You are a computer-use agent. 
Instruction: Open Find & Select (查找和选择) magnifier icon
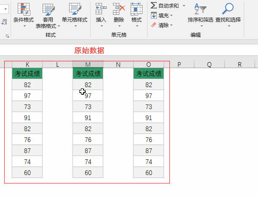pyautogui.click(x=228, y=8)
